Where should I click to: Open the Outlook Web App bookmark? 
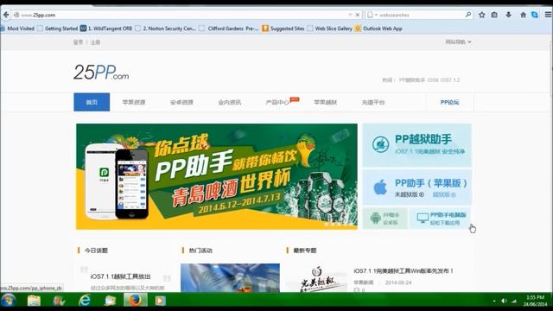[378, 29]
